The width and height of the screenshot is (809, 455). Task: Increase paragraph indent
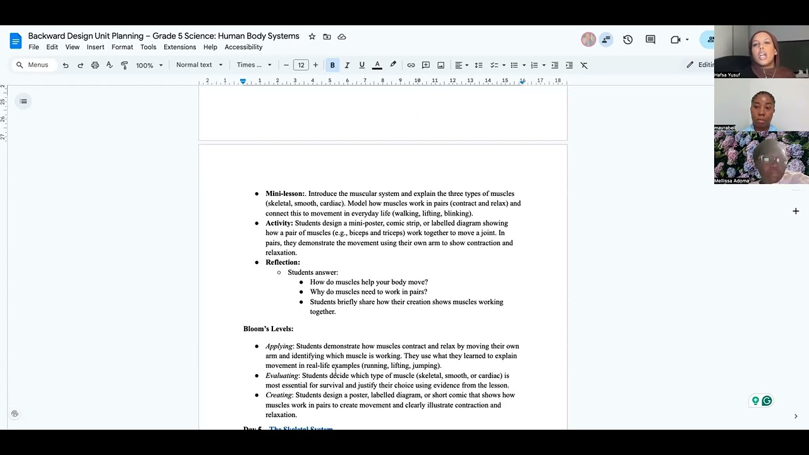tap(569, 65)
